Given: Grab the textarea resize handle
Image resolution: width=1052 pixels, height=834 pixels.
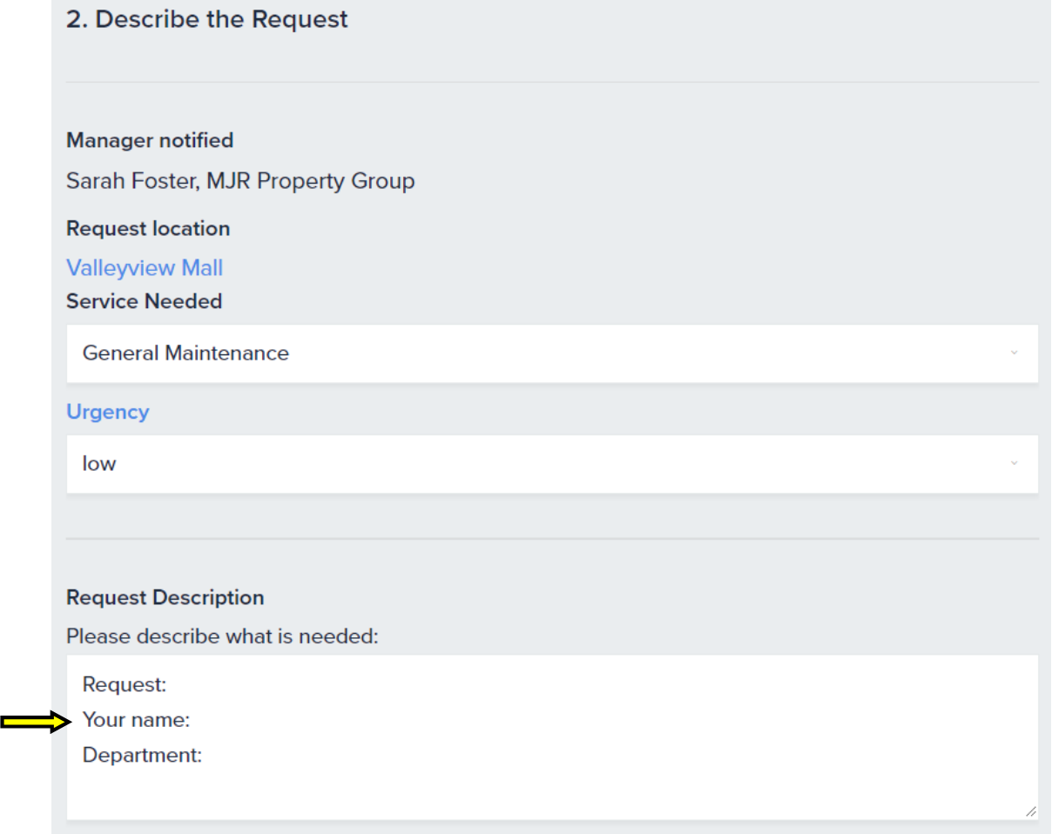Looking at the screenshot, I should click(x=1030, y=811).
